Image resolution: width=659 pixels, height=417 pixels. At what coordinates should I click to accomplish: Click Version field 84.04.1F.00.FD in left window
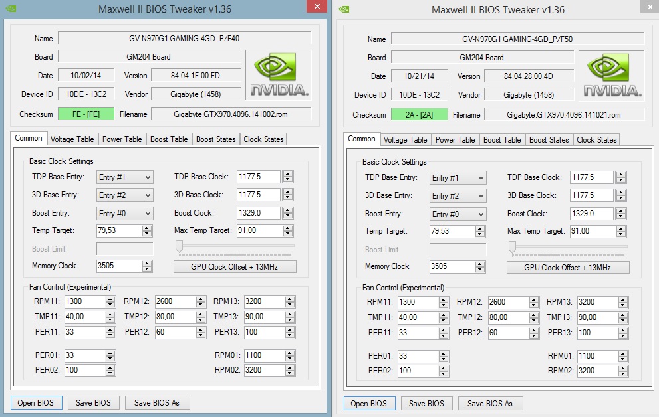[x=196, y=76]
